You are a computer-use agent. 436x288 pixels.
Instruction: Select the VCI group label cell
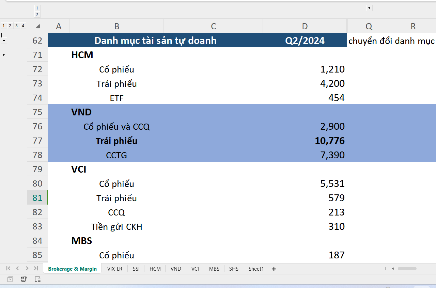pyautogui.click(x=116, y=169)
